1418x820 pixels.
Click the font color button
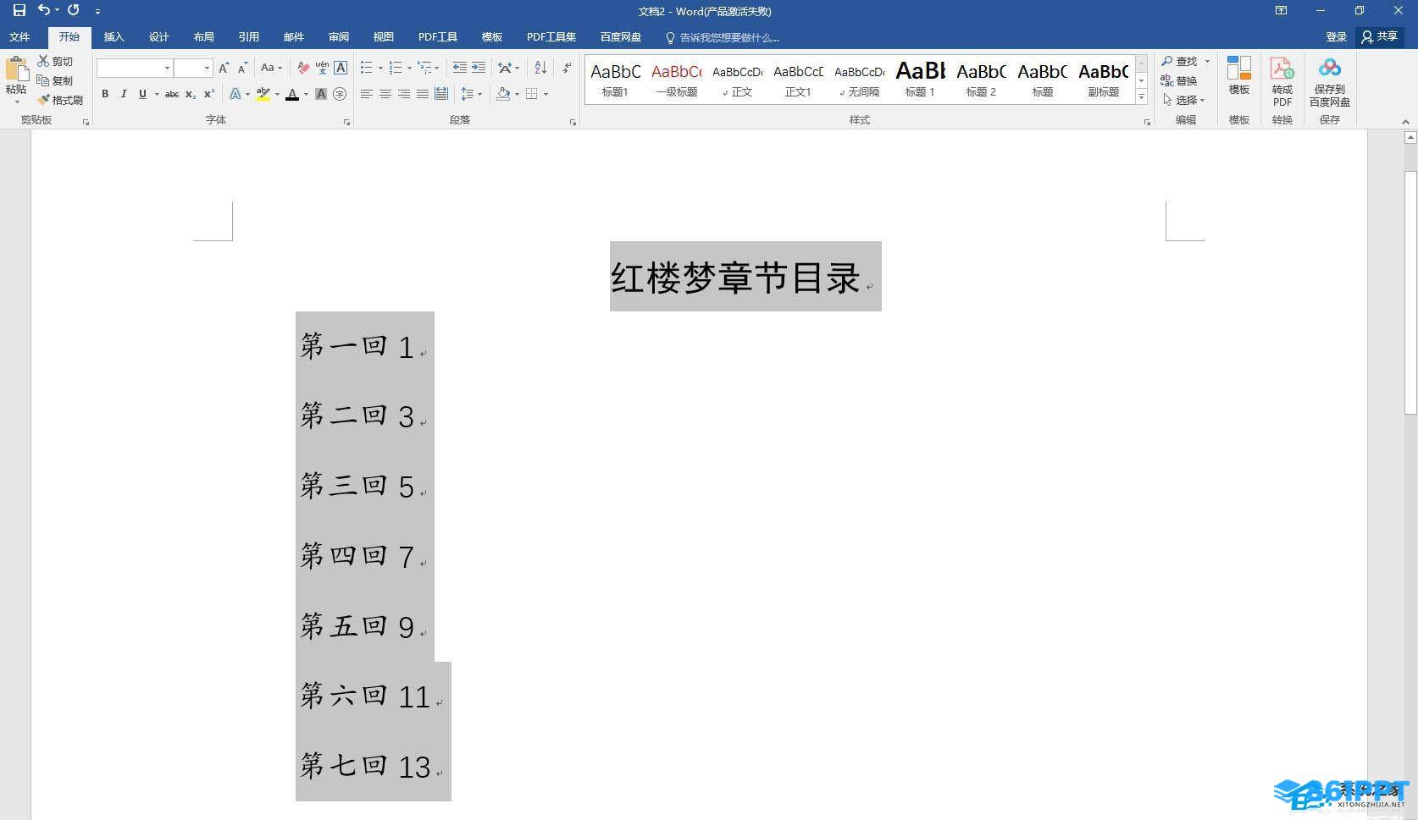[292, 94]
